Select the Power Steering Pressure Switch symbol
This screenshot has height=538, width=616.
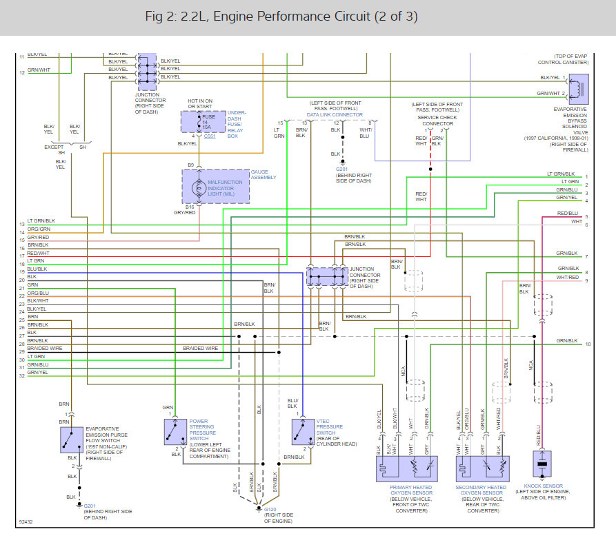[175, 432]
